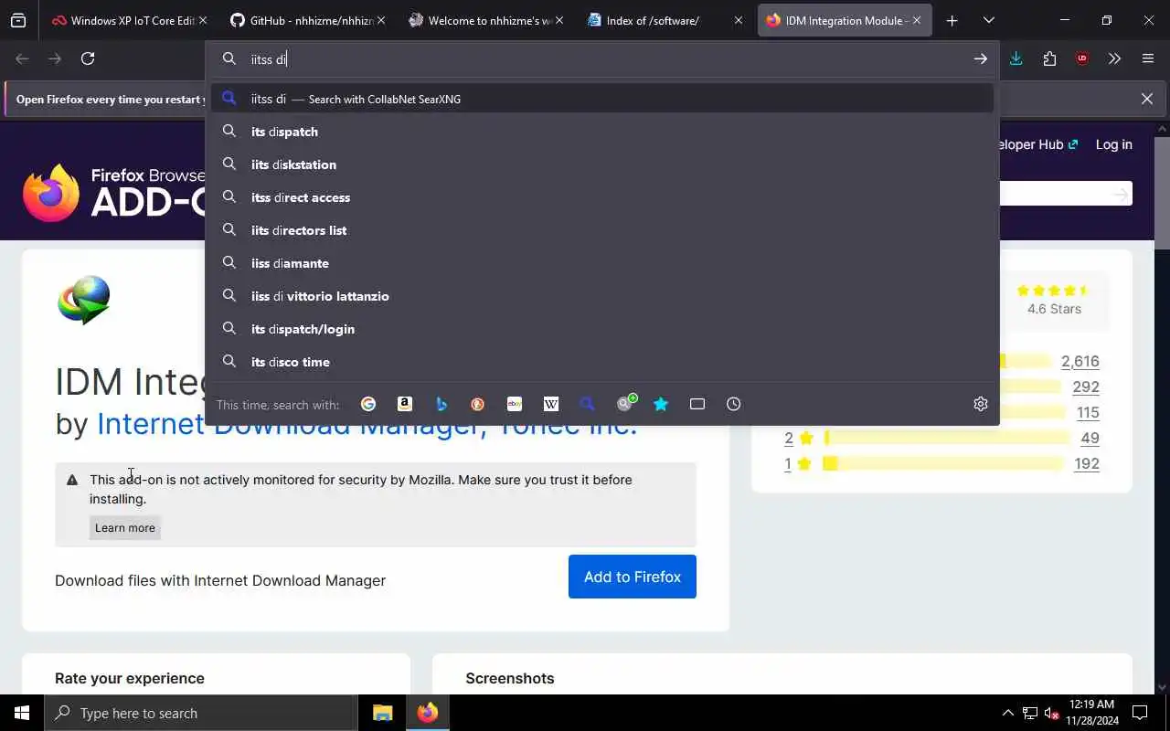Open the one-star reviews count 192
Viewport: 1170px width, 731px height.
tap(1086, 463)
